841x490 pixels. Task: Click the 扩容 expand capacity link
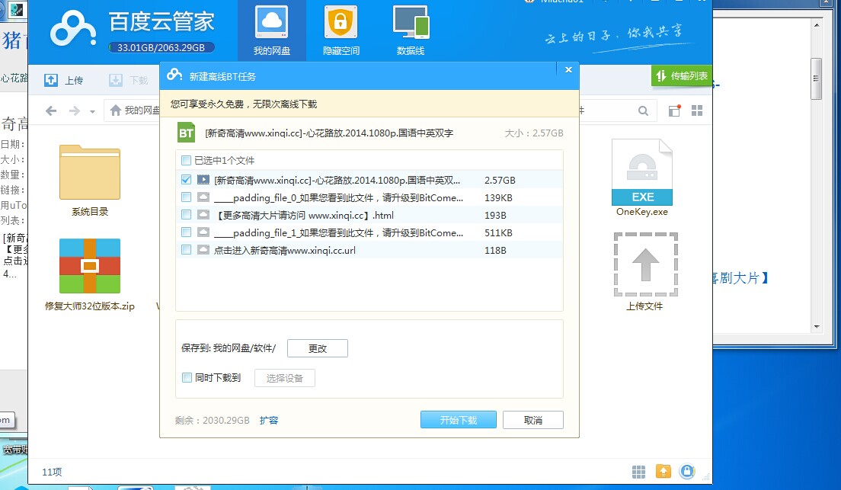(269, 420)
